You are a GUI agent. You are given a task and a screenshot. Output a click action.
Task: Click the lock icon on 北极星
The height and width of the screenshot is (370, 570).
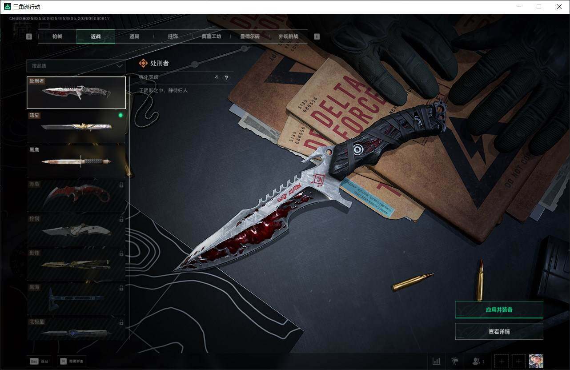[121, 322]
